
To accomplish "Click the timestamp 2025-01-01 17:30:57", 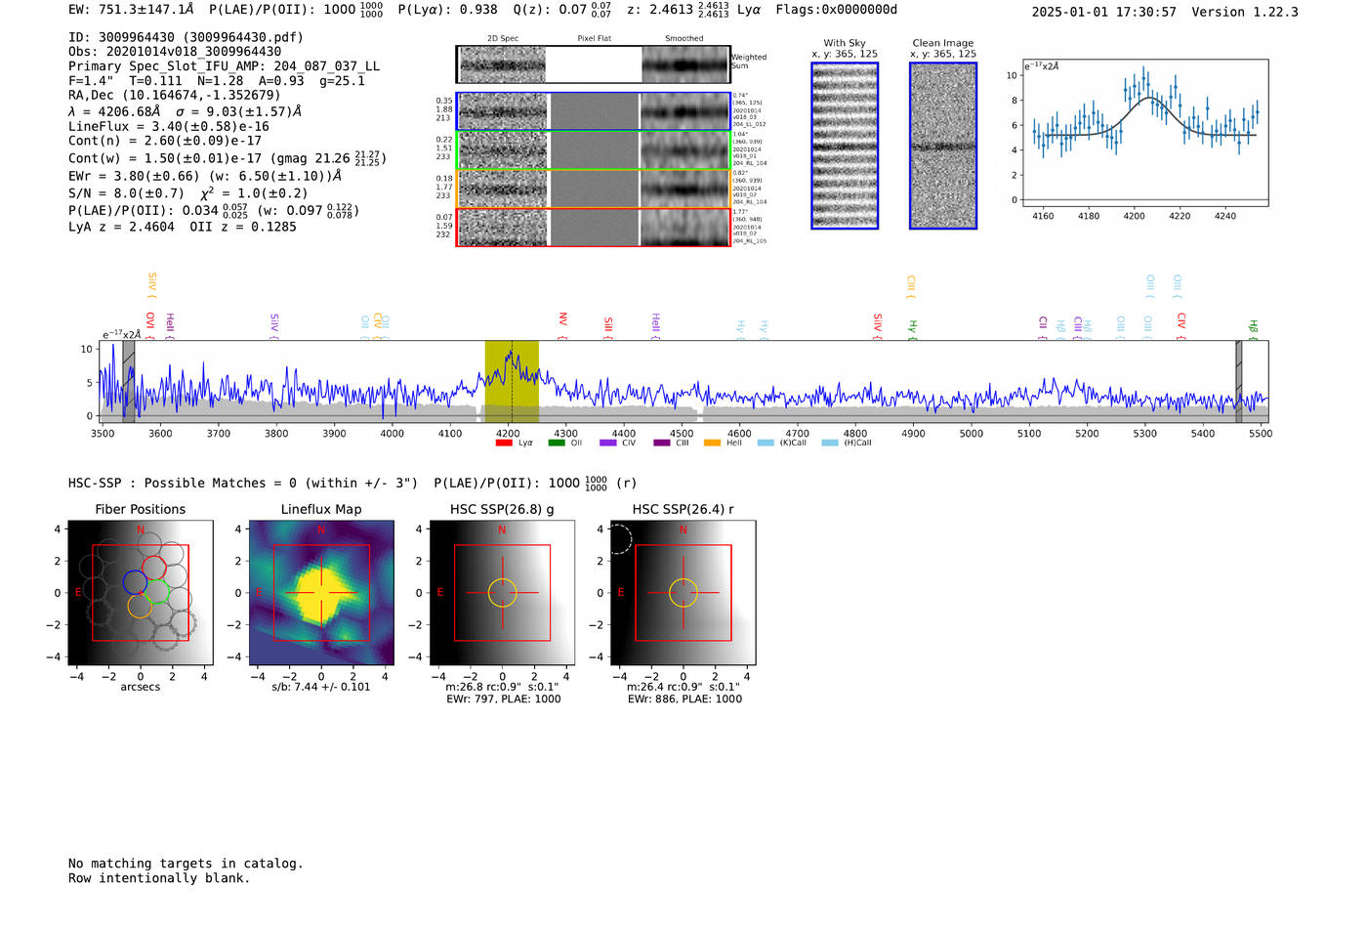I will tap(1104, 12).
